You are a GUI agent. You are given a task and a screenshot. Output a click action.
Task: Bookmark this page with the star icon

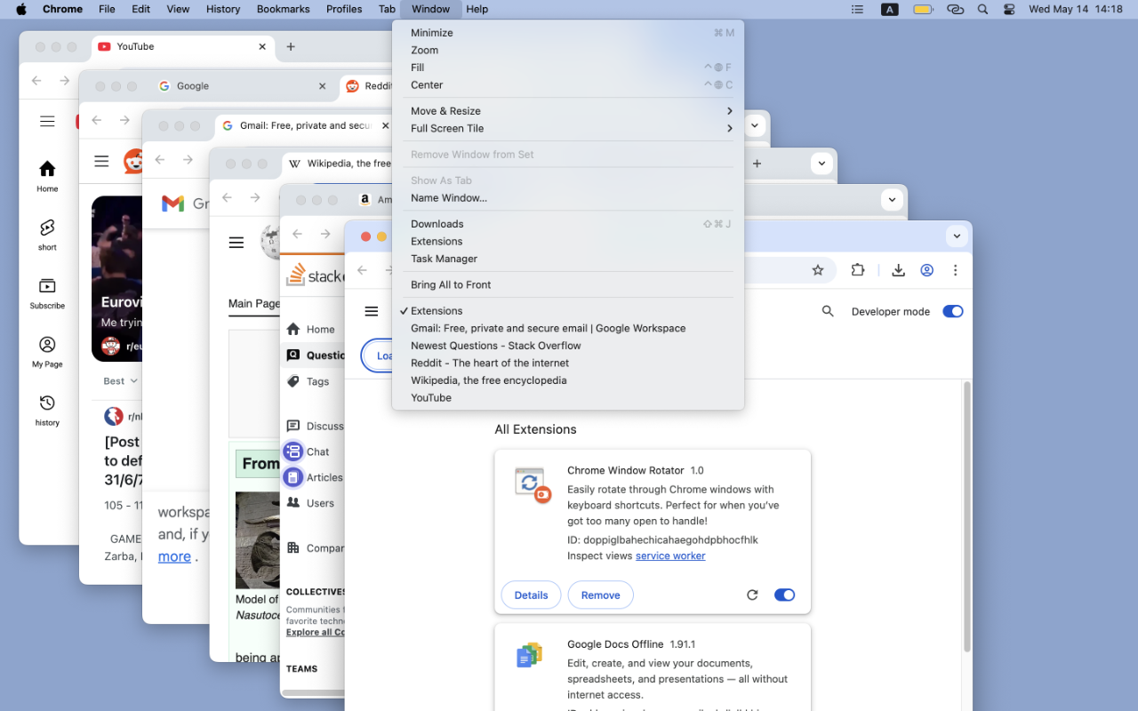[818, 270]
